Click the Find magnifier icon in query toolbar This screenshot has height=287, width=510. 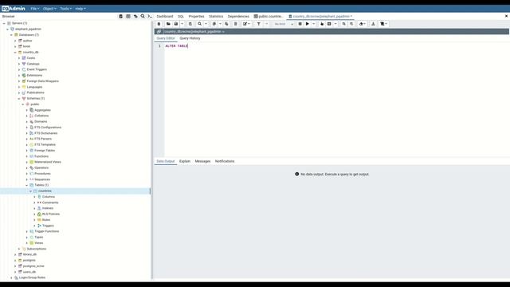tap(200, 24)
